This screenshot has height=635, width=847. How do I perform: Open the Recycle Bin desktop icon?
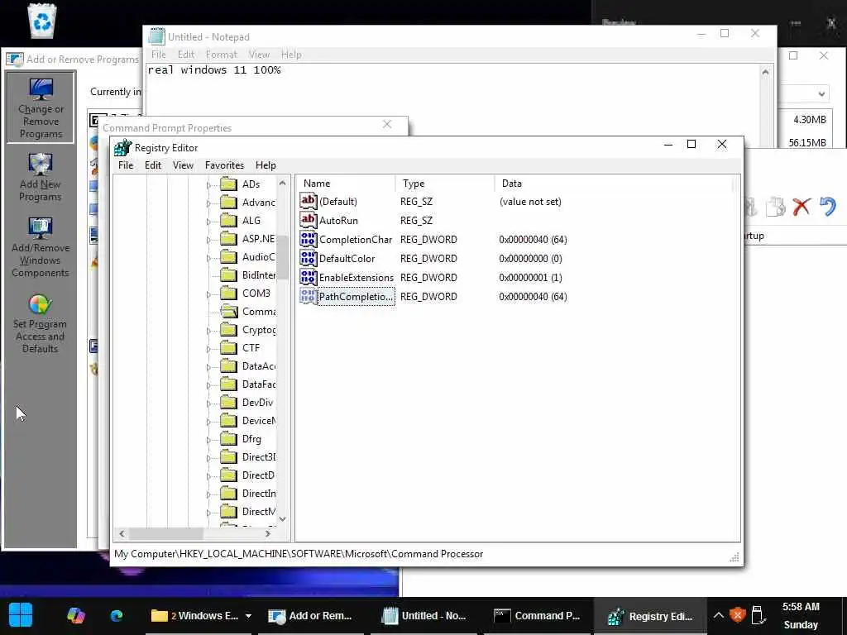pyautogui.click(x=41, y=21)
